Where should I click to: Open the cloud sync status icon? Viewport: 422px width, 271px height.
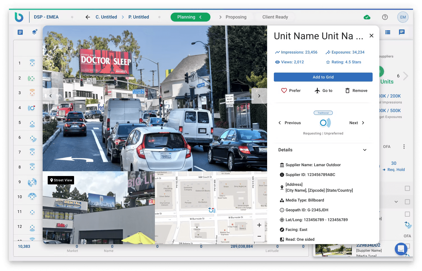[367, 17]
